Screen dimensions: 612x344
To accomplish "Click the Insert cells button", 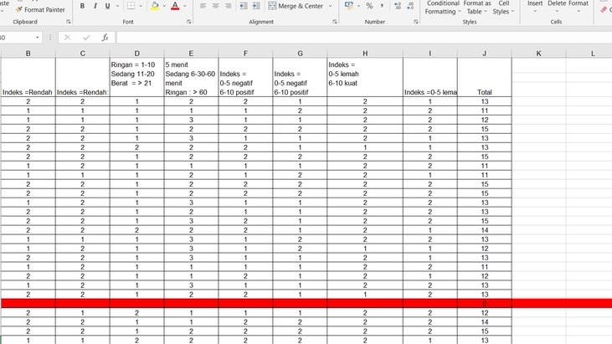I will click(x=535, y=6).
